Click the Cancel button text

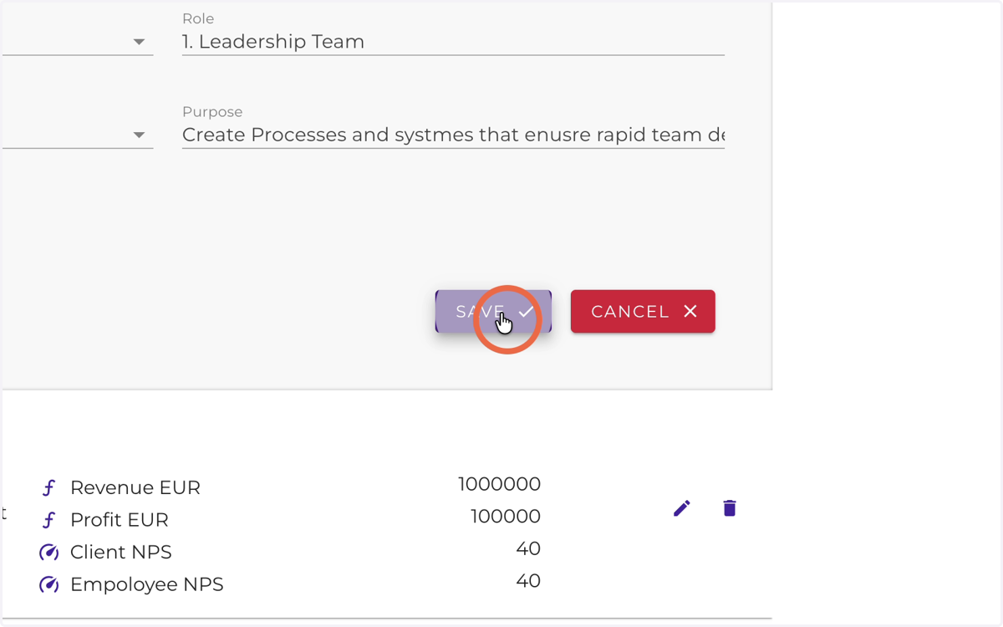[630, 312]
